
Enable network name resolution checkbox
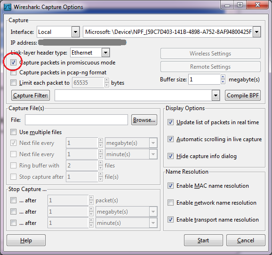click(170, 203)
